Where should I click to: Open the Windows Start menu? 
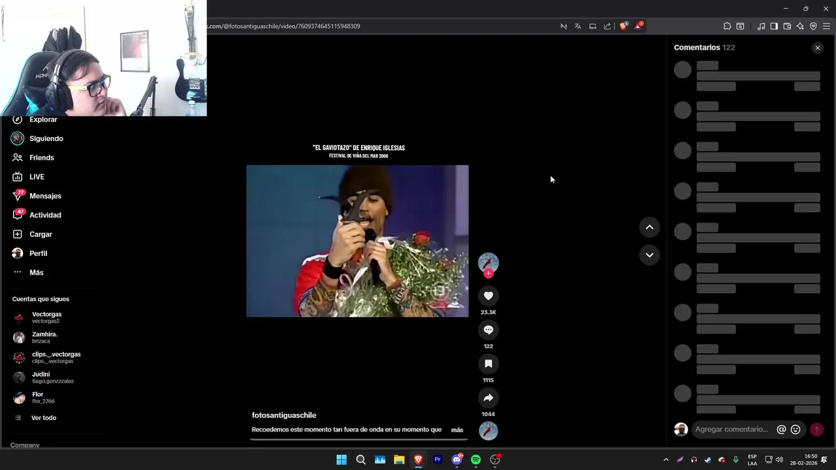point(342,460)
